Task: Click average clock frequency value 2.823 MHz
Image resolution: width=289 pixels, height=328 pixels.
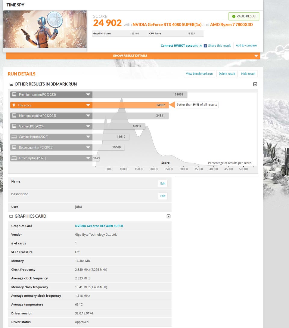Action: point(82,278)
